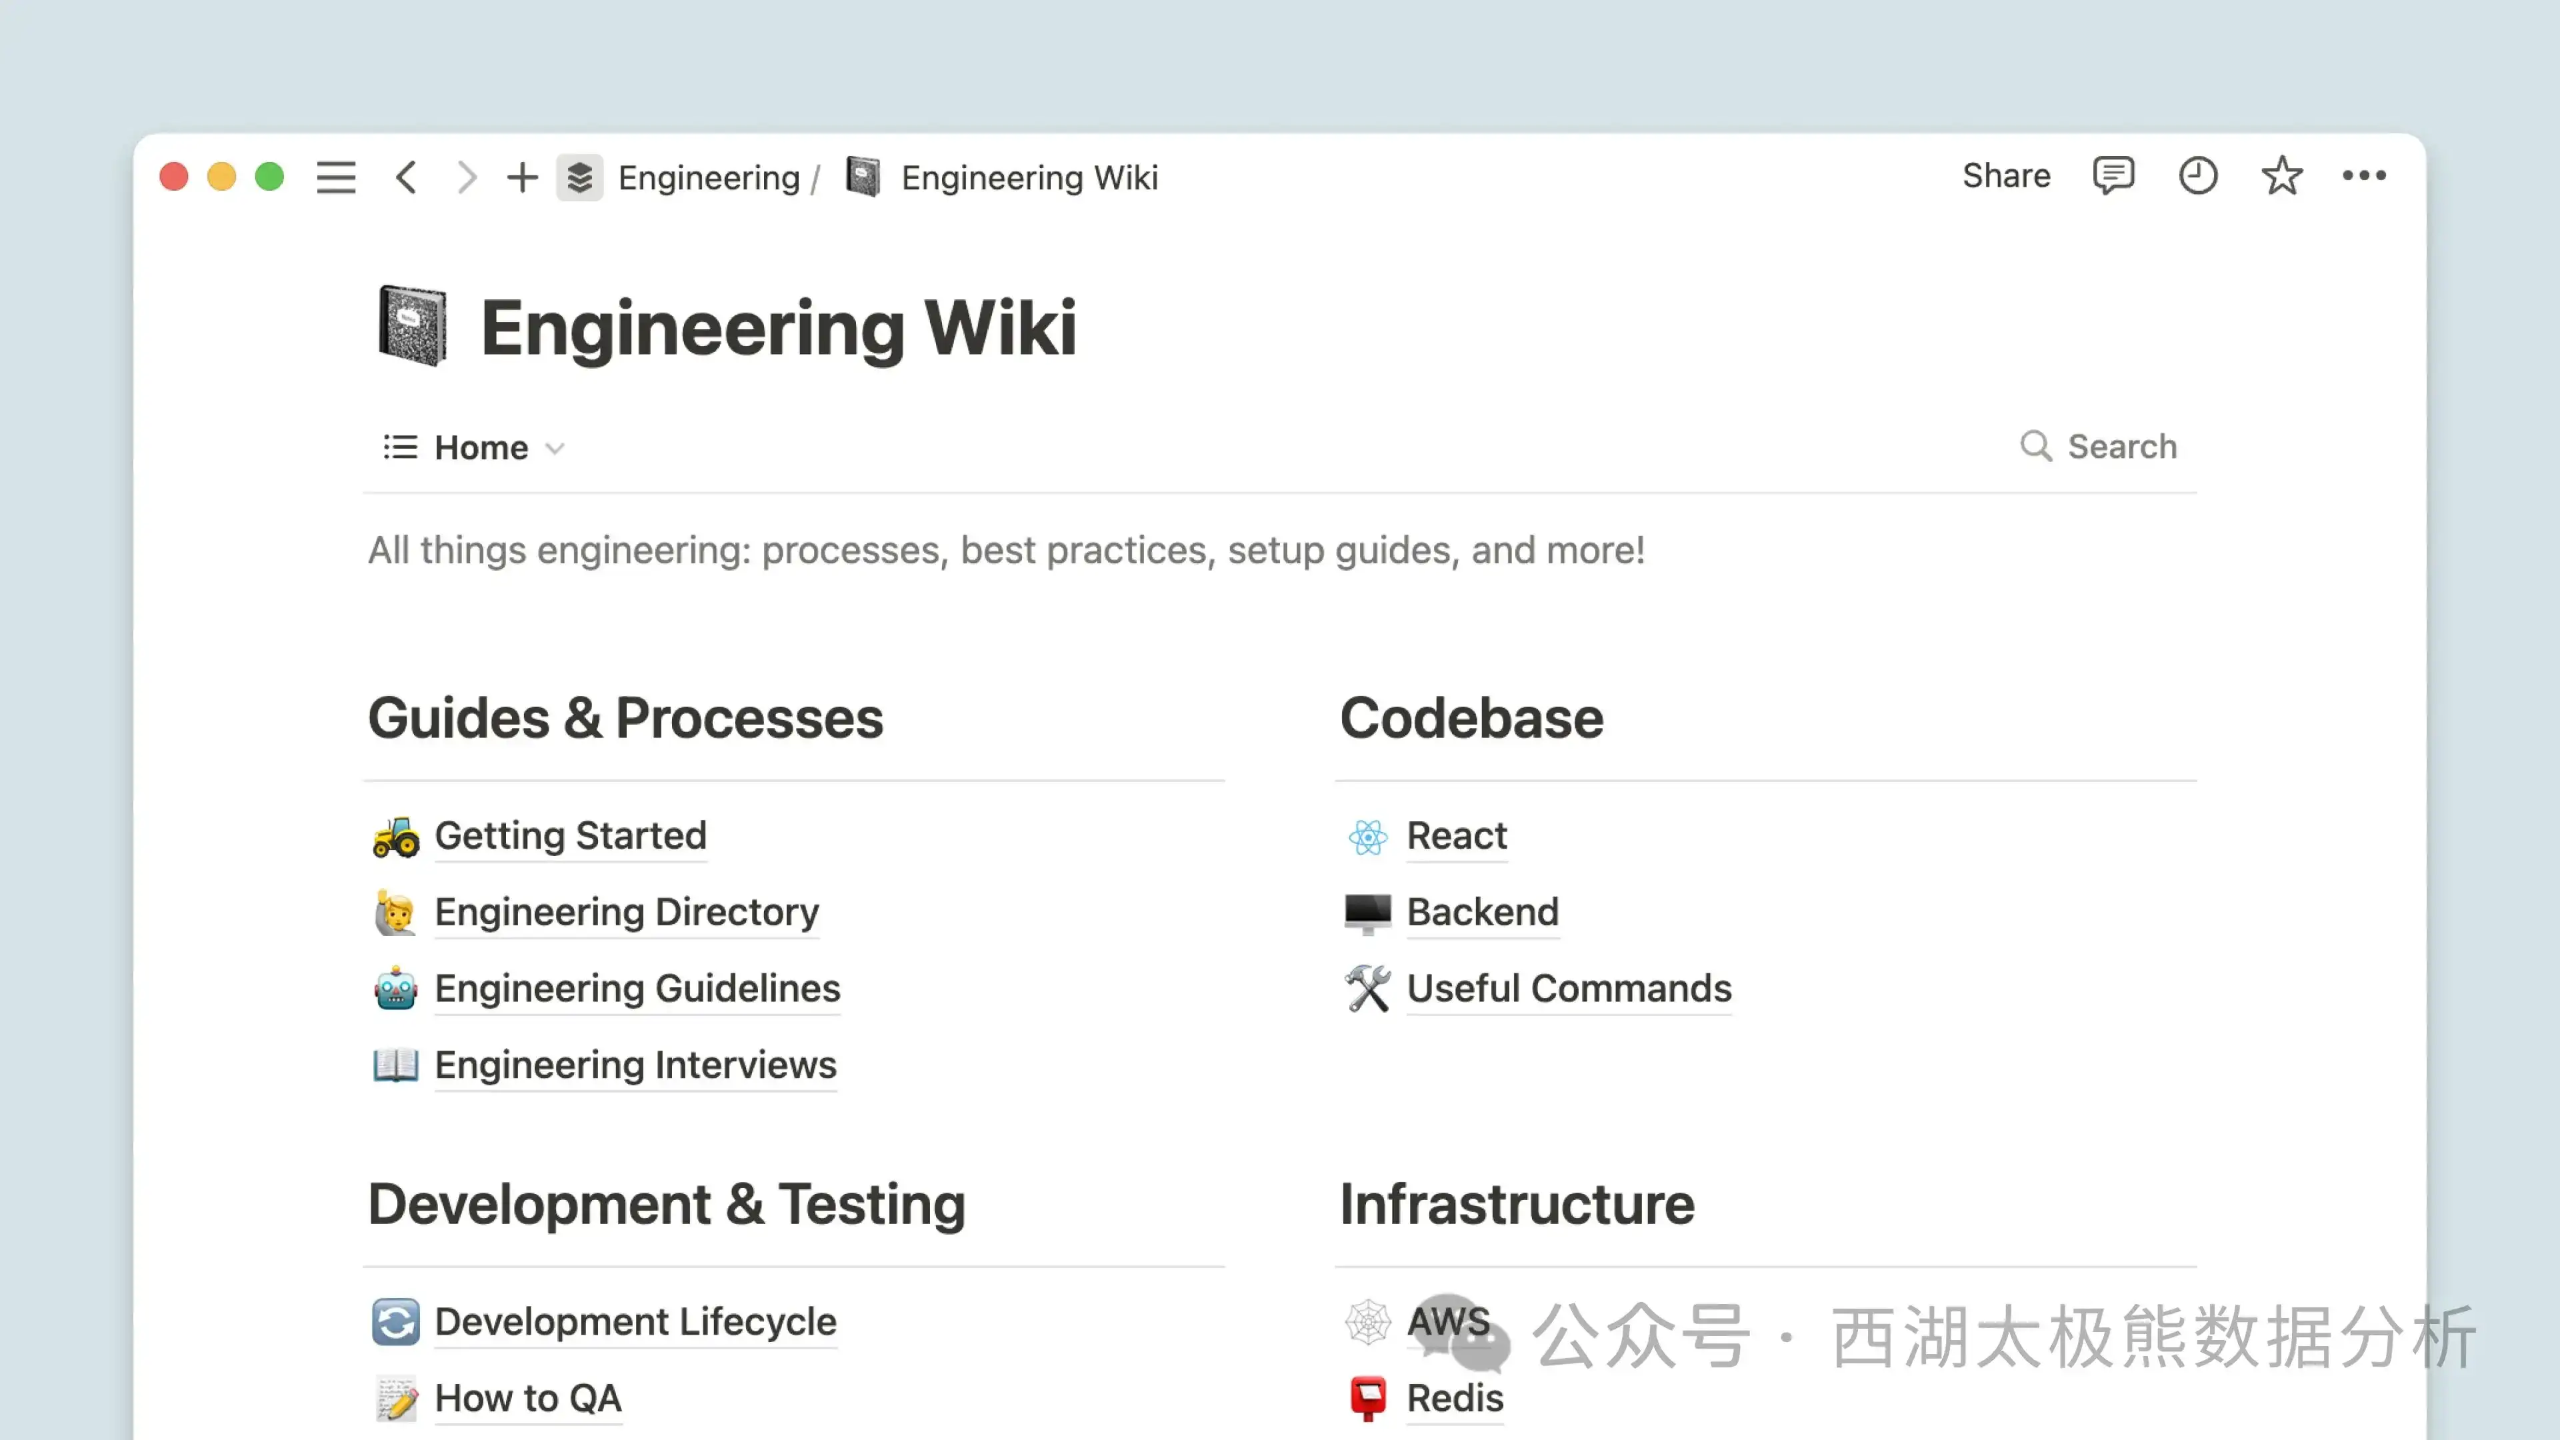Click the robot icon by Engineering Guidelines

tap(395, 989)
